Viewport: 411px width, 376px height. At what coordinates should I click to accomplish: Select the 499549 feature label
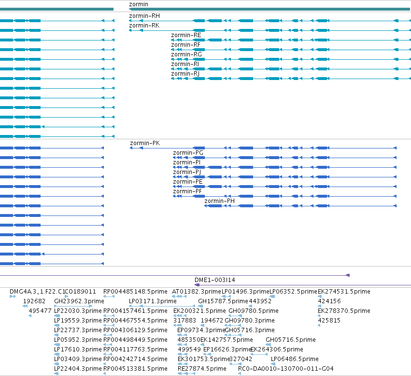tap(189, 350)
